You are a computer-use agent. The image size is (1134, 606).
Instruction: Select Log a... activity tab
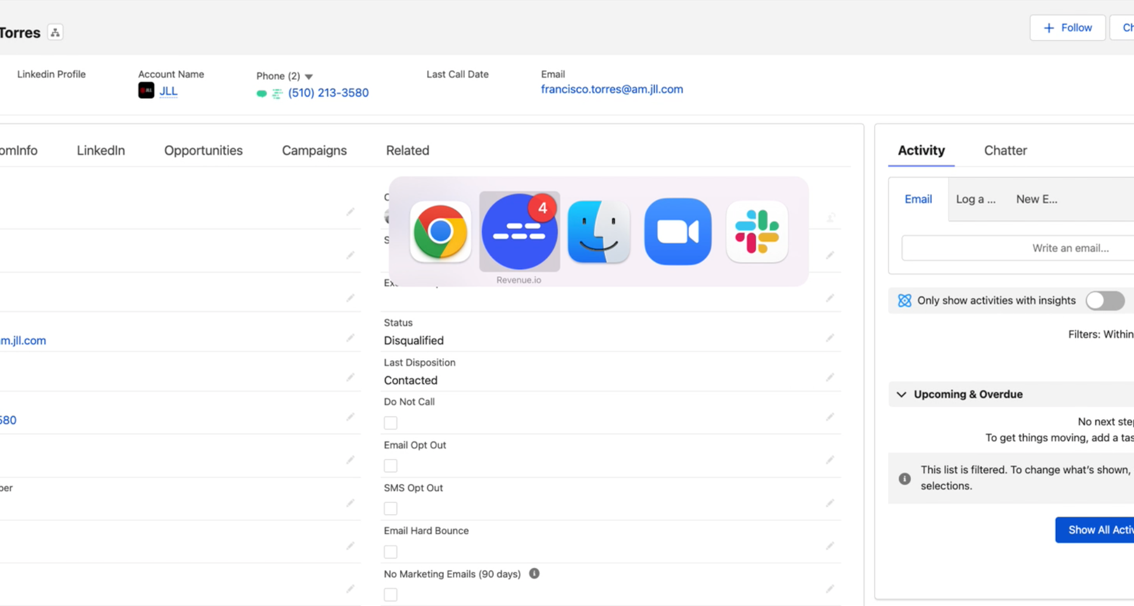pos(975,199)
